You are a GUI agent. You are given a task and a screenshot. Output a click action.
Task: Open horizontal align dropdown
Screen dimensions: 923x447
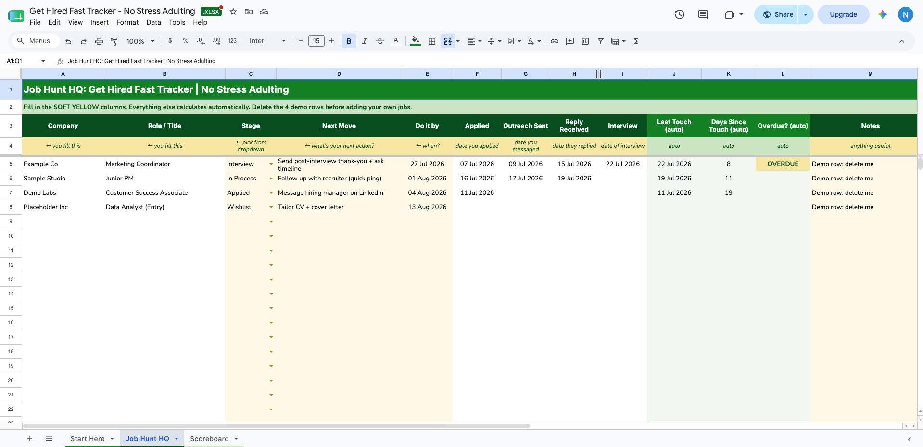tap(475, 41)
